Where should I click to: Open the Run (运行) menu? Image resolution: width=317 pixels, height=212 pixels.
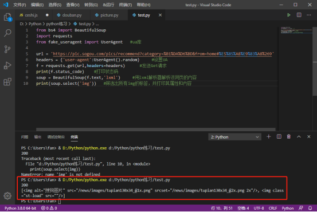pyautogui.click(x=108, y=5)
